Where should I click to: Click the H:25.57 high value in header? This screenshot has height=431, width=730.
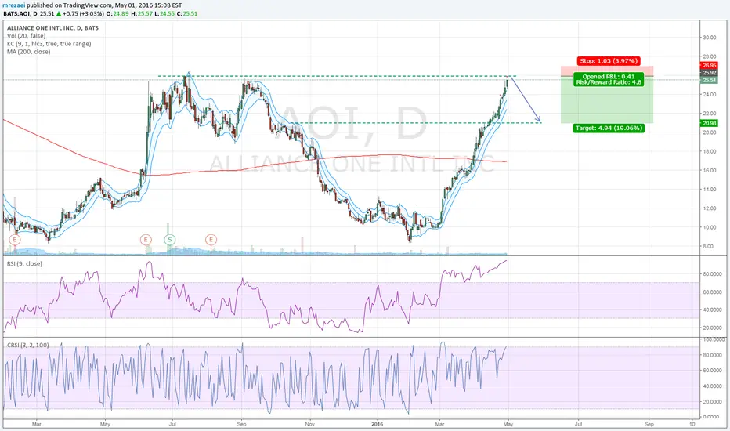142,13
